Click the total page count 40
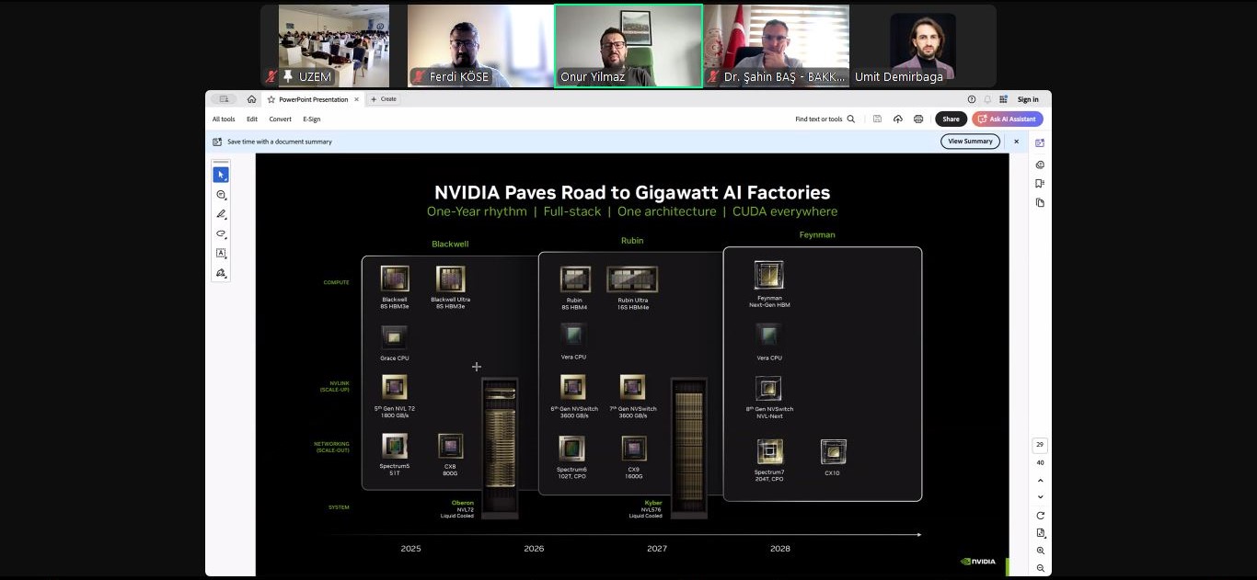Viewport: 1257px width, 580px height. pyautogui.click(x=1041, y=462)
